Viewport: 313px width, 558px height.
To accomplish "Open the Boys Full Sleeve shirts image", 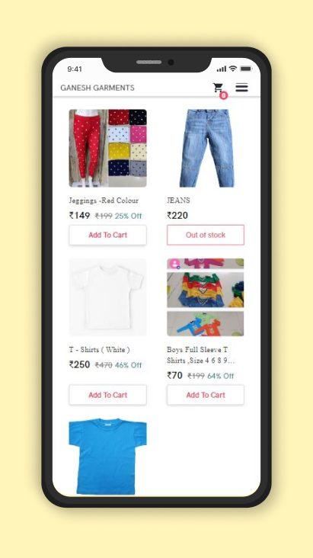I will pyautogui.click(x=206, y=297).
